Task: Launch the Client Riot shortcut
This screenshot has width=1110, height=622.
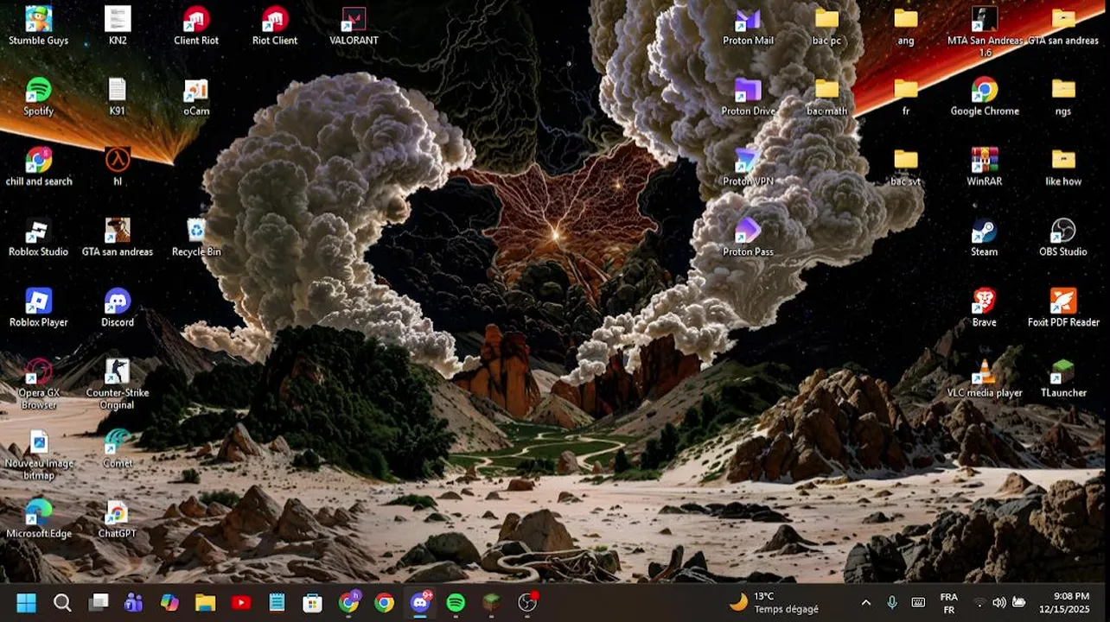Action: coord(196,26)
